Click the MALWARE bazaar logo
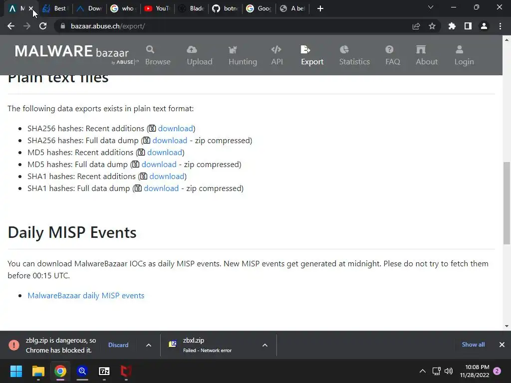This screenshot has height=383, width=511. point(76,54)
